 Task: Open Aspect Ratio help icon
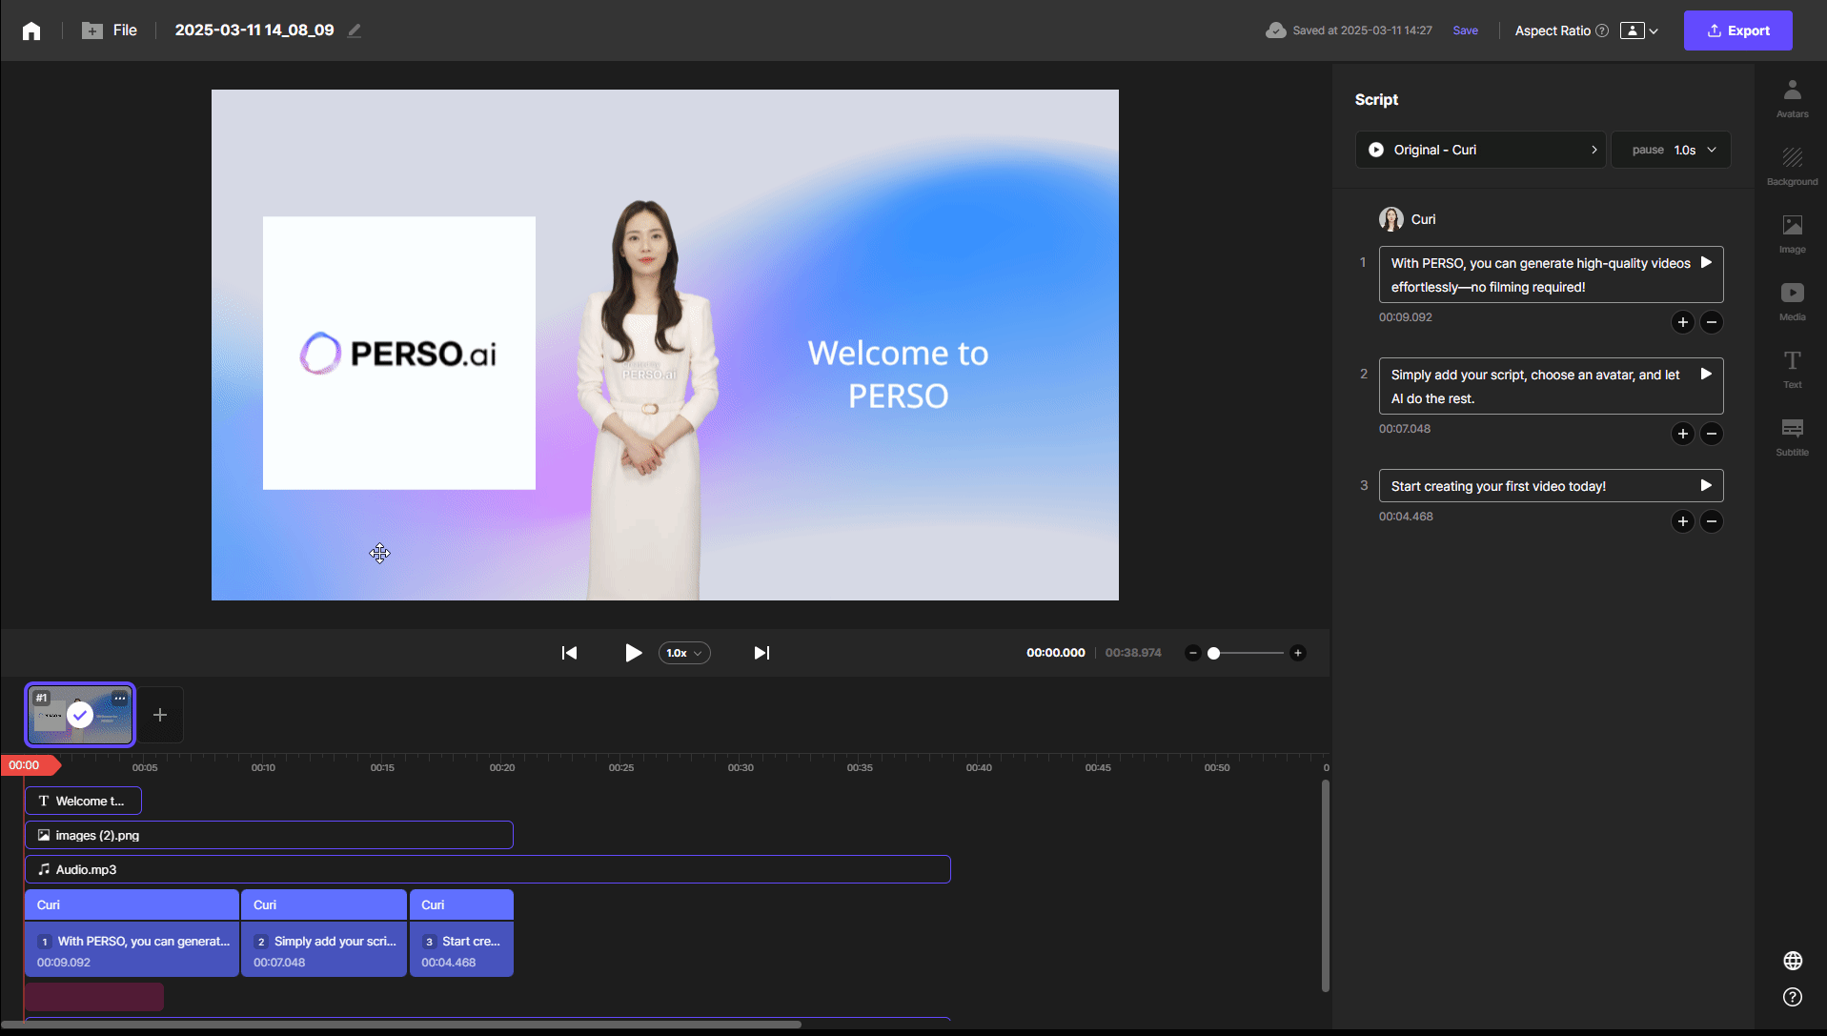point(1602,30)
